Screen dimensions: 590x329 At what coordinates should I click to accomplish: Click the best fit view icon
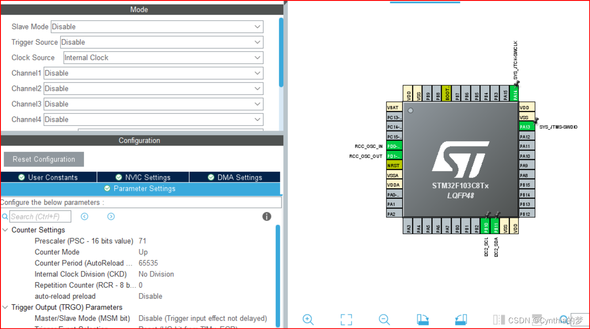coord(346,319)
